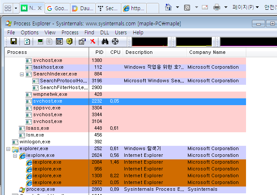Viewport: 277px width, 195px height.
Task: Toggle the lower pane view icon
Action: point(59,42)
